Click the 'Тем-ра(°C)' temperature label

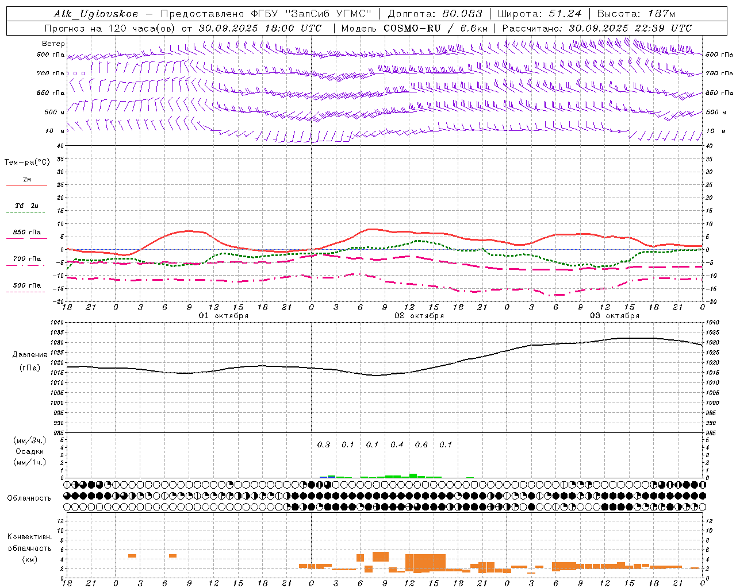pos(27,163)
